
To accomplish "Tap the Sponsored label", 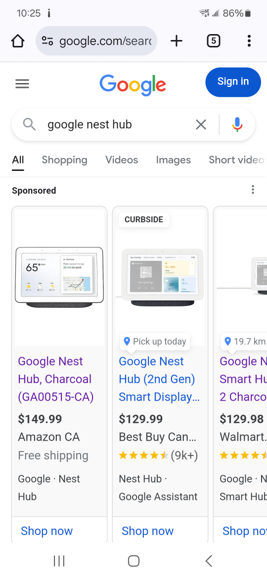I will pyautogui.click(x=34, y=191).
